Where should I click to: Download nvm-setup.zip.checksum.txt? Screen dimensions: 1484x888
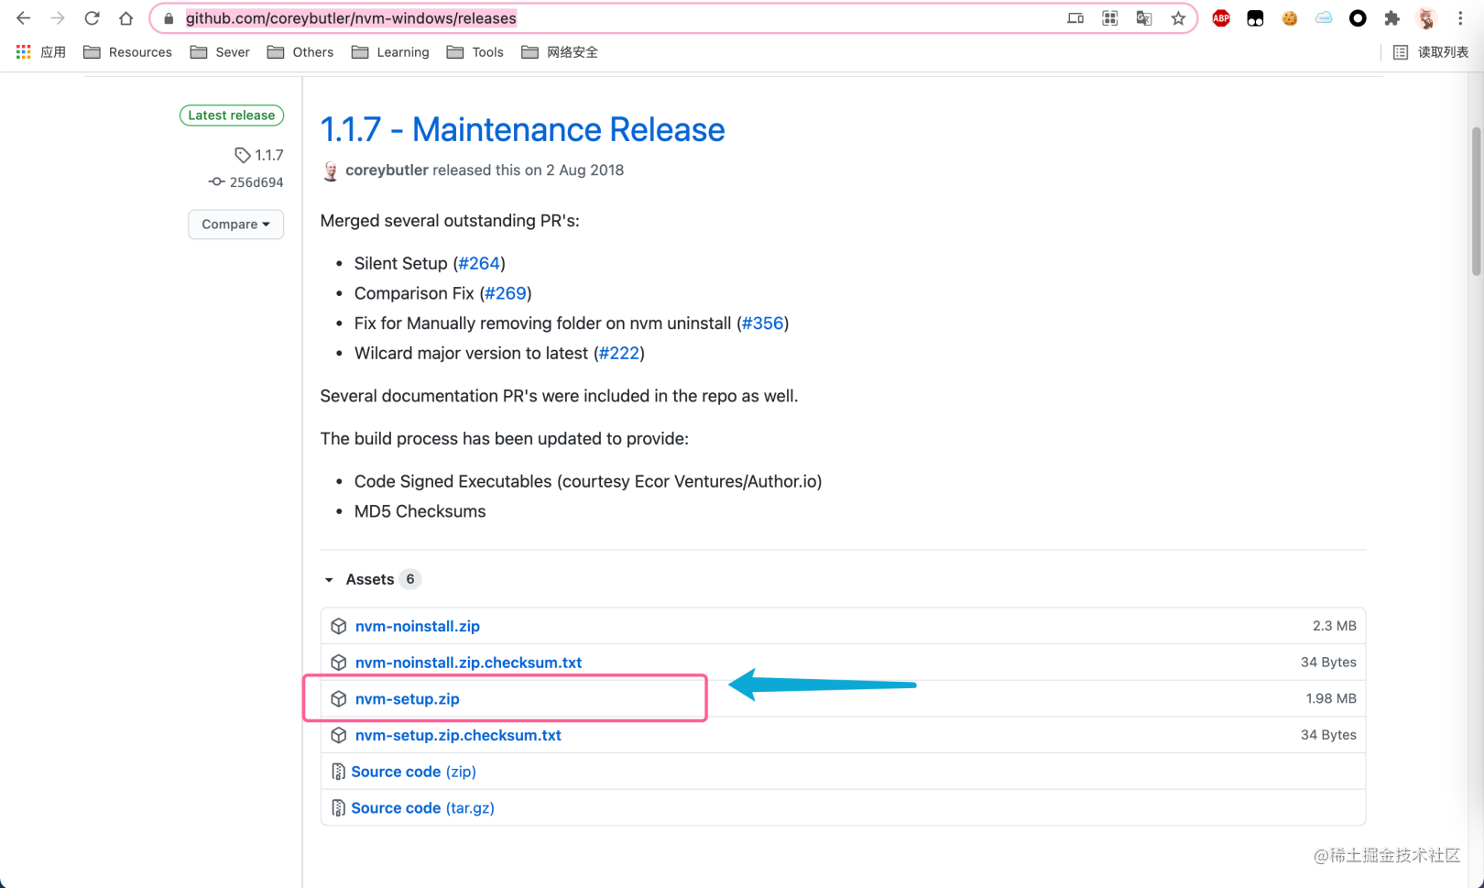[x=458, y=735]
